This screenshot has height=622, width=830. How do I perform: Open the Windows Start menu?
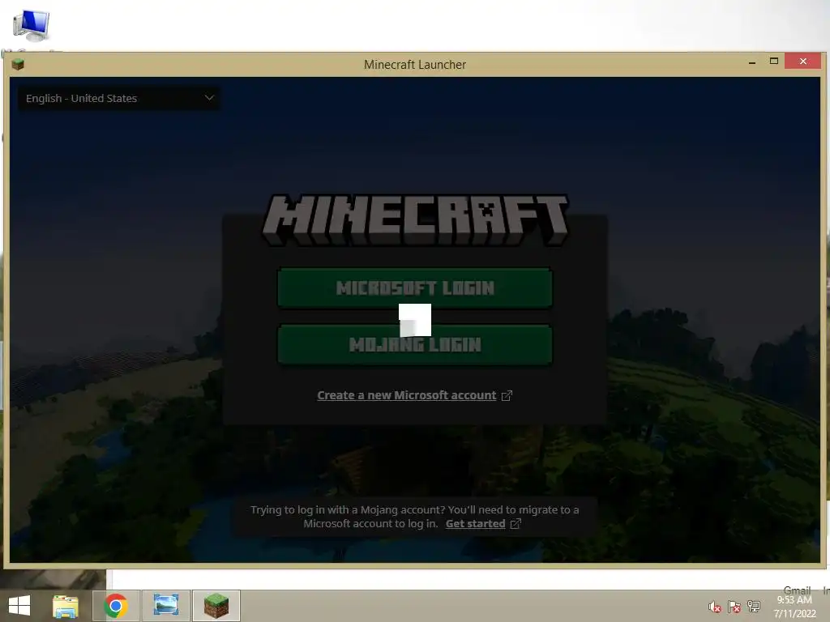coord(19,606)
